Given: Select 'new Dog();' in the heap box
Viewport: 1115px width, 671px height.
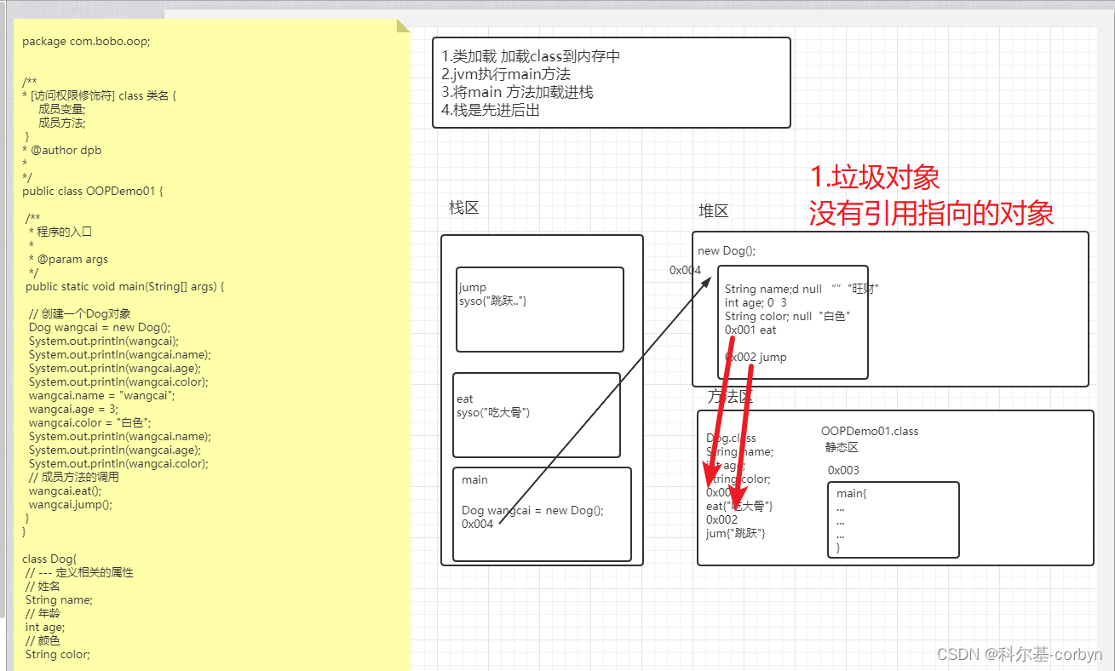Looking at the screenshot, I should click(727, 250).
